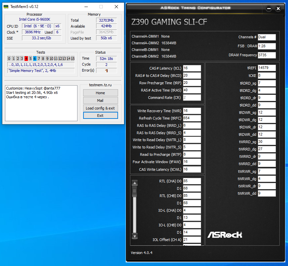This screenshot has height=266, width=288.
Task: Click the tWTR_L value field
Action: (x=192, y=140)
